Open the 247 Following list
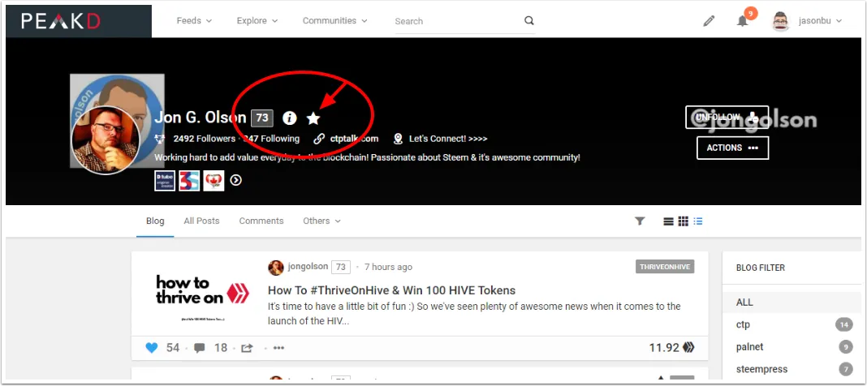Viewport: 867px width, 386px height. (x=271, y=139)
